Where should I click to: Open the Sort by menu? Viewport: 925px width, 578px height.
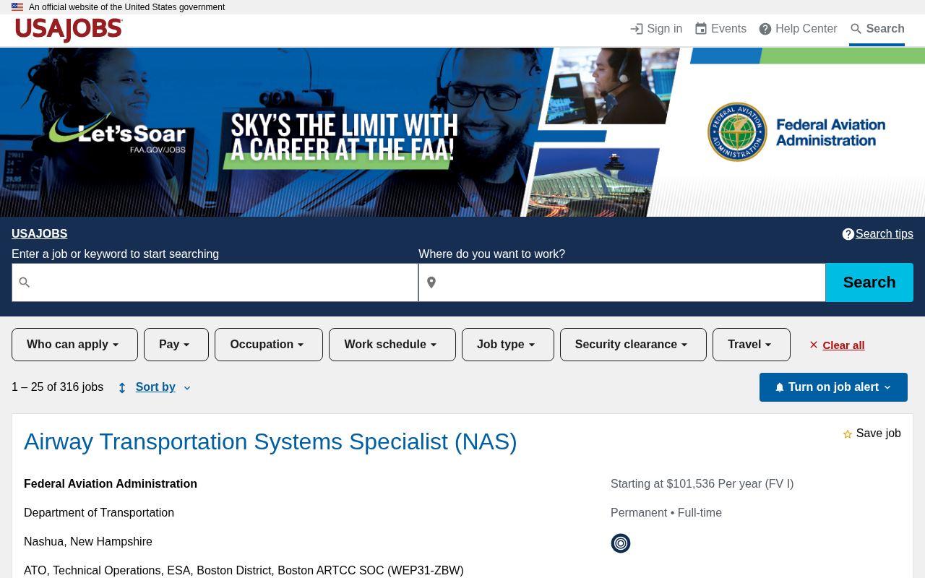pos(155,387)
